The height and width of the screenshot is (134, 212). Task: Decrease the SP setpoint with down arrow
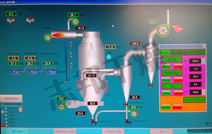point(203,63)
